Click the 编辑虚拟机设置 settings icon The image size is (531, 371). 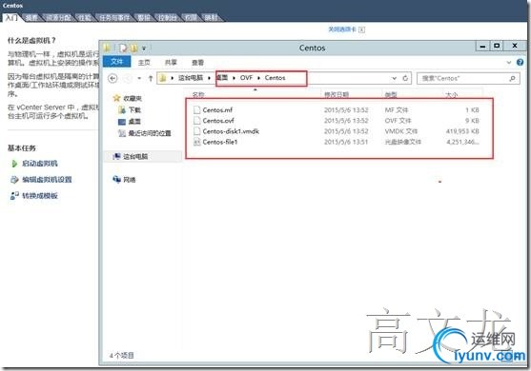[14, 180]
